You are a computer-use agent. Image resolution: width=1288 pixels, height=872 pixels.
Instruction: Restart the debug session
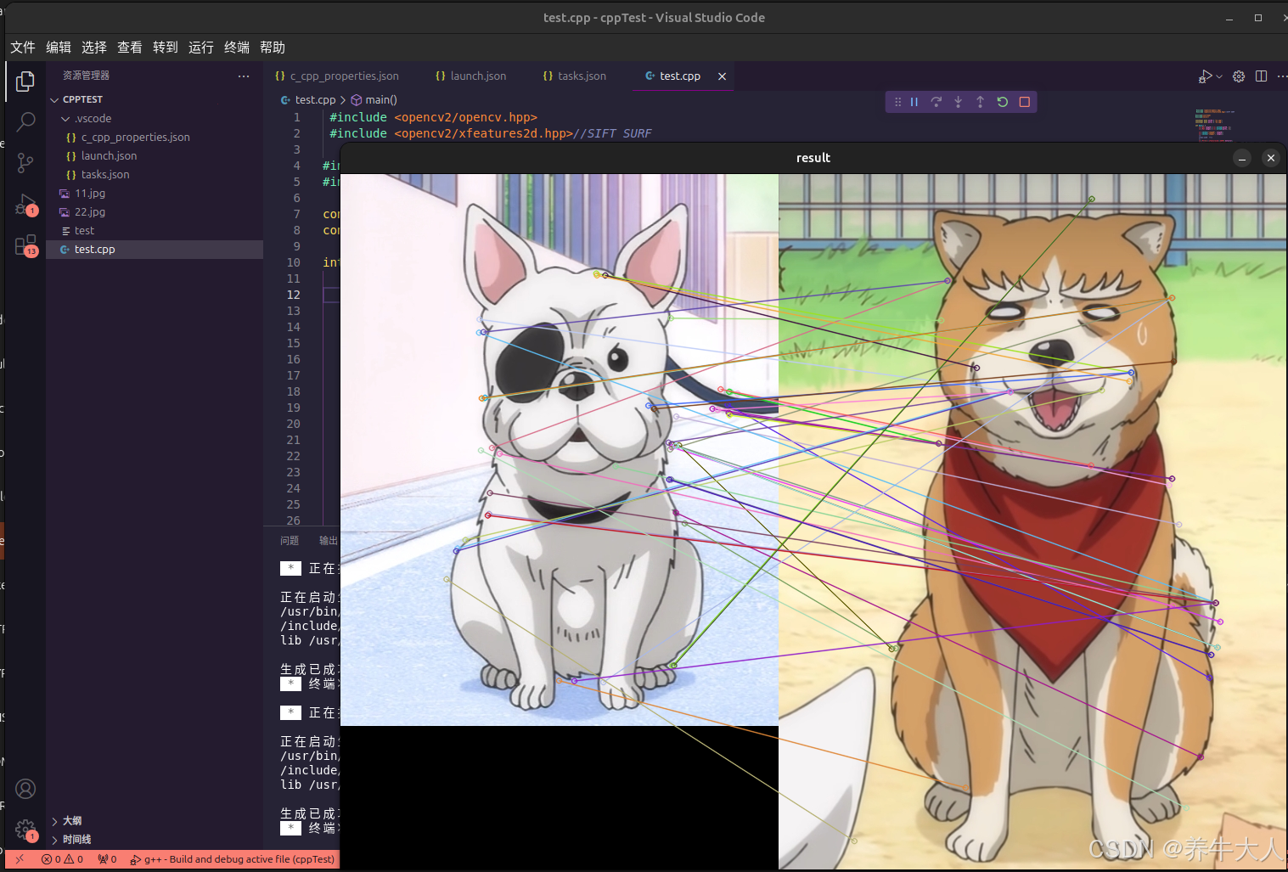click(1003, 102)
